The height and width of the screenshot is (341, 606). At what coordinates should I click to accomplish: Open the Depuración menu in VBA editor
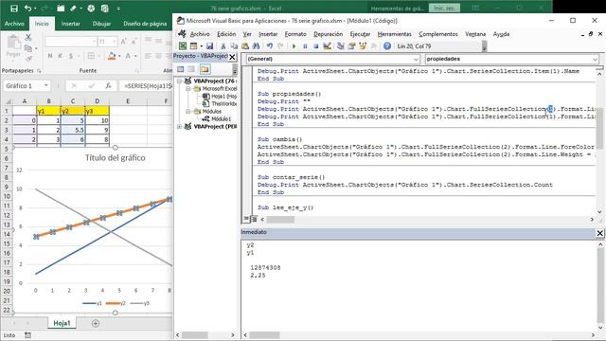pos(329,34)
